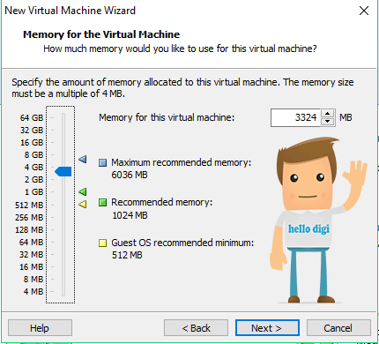
Task: Click the 2 GB slider scale label
Action: click(x=33, y=179)
